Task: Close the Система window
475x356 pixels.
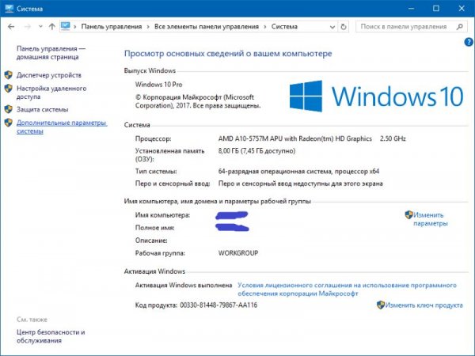Action: coord(462,8)
